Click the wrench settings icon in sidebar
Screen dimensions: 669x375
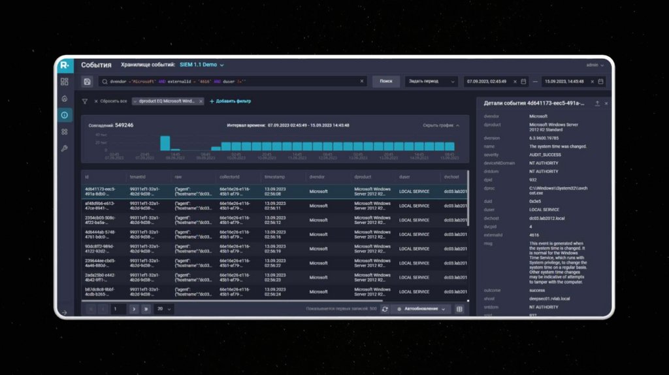64,148
